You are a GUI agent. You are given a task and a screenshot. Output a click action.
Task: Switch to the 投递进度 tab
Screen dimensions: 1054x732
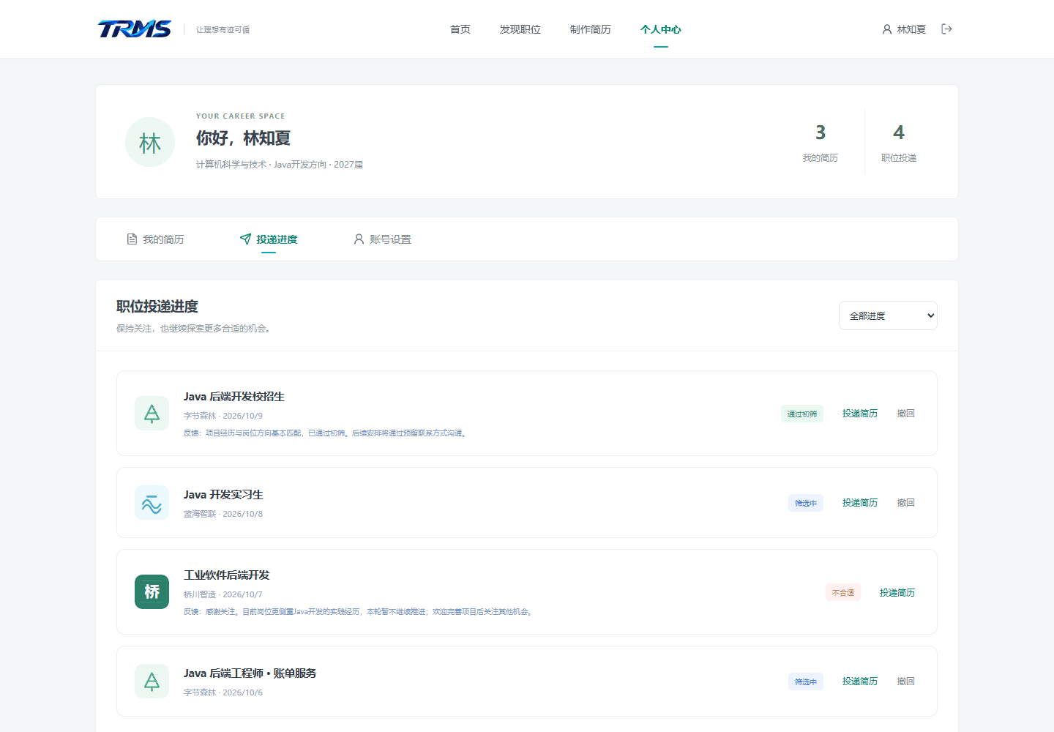tap(269, 239)
